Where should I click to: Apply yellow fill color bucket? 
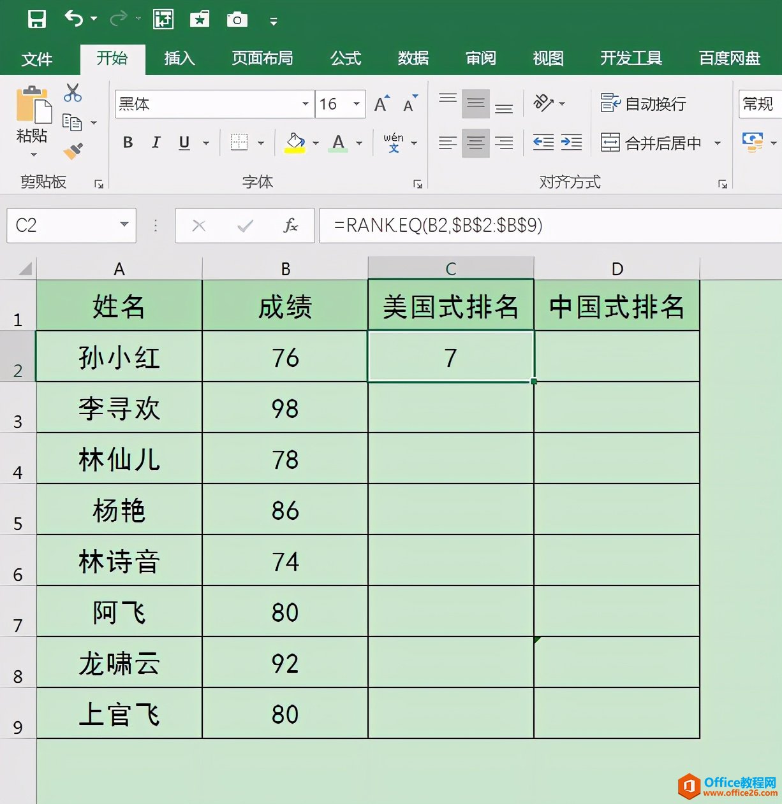point(295,143)
